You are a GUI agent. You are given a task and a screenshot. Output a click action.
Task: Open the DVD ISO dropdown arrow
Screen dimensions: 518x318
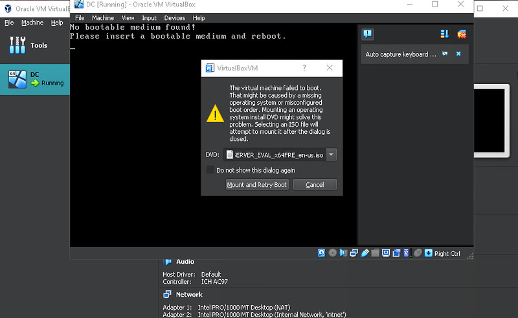point(331,154)
